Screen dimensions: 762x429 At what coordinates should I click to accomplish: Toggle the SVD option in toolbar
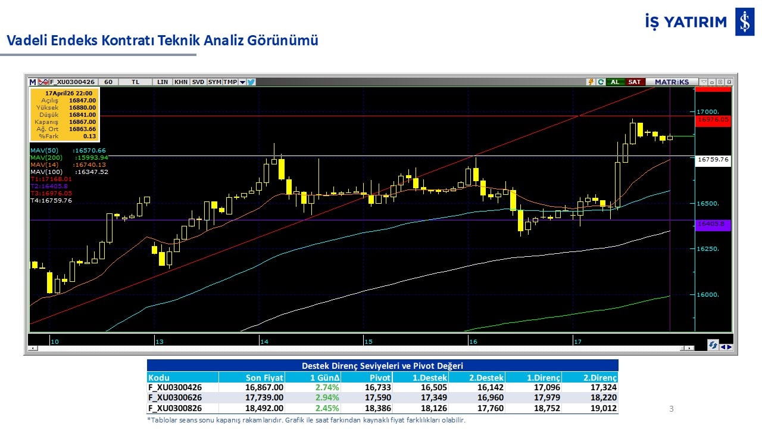pos(198,82)
